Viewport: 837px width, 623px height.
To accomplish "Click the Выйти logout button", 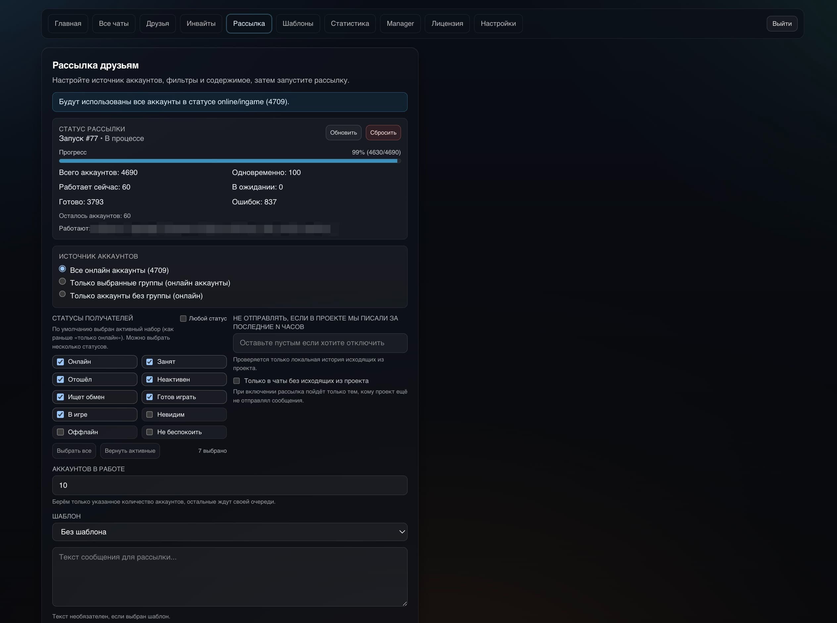I will 781,23.
